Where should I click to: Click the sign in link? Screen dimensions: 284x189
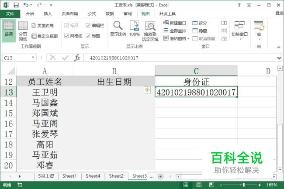pos(280,13)
